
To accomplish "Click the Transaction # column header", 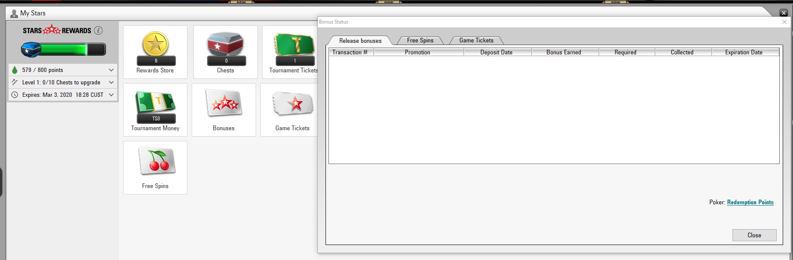I will click(x=350, y=52).
